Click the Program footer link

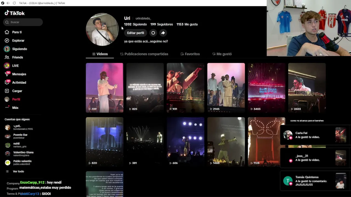tap(12, 189)
